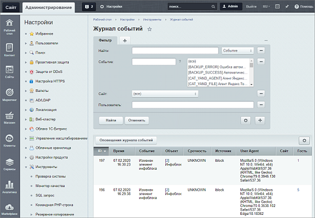This screenshot has height=218, width=315.
Task: Click the Оповещения журнала событий button
Action: coord(126,141)
